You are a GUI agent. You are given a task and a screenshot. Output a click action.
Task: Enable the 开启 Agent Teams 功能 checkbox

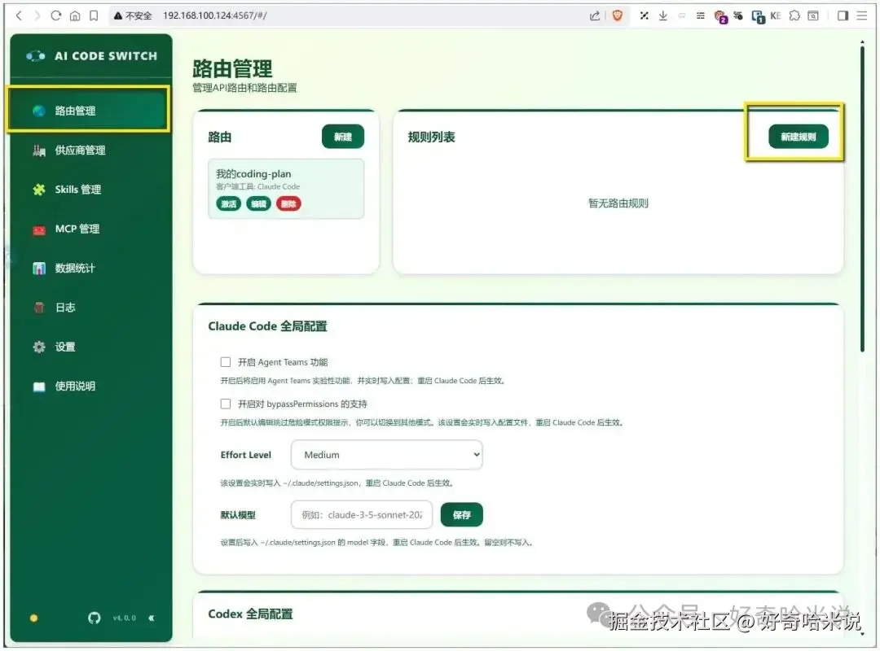226,362
